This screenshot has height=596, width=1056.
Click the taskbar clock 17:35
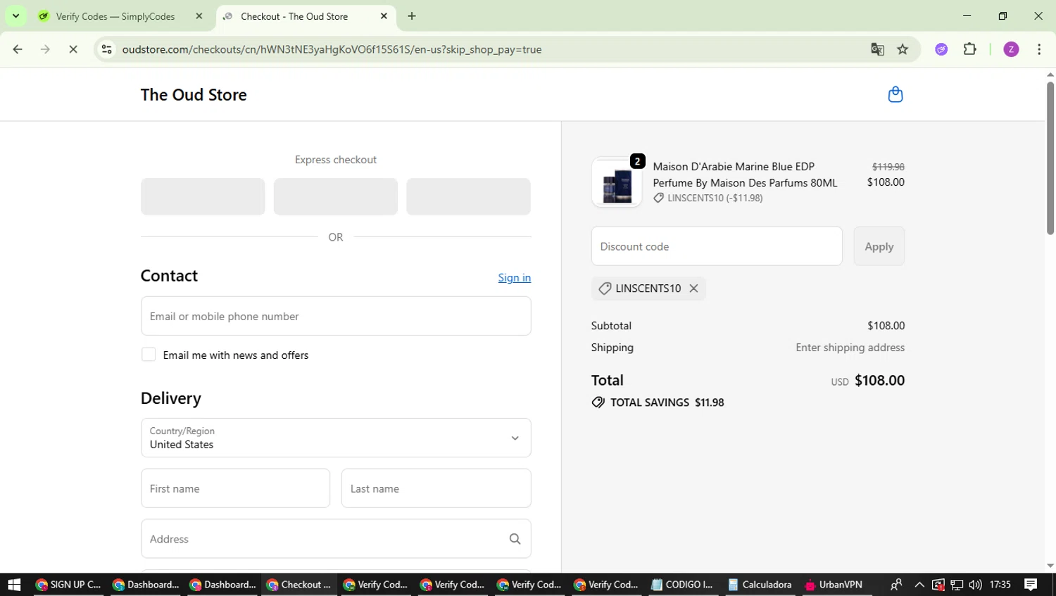(1000, 585)
